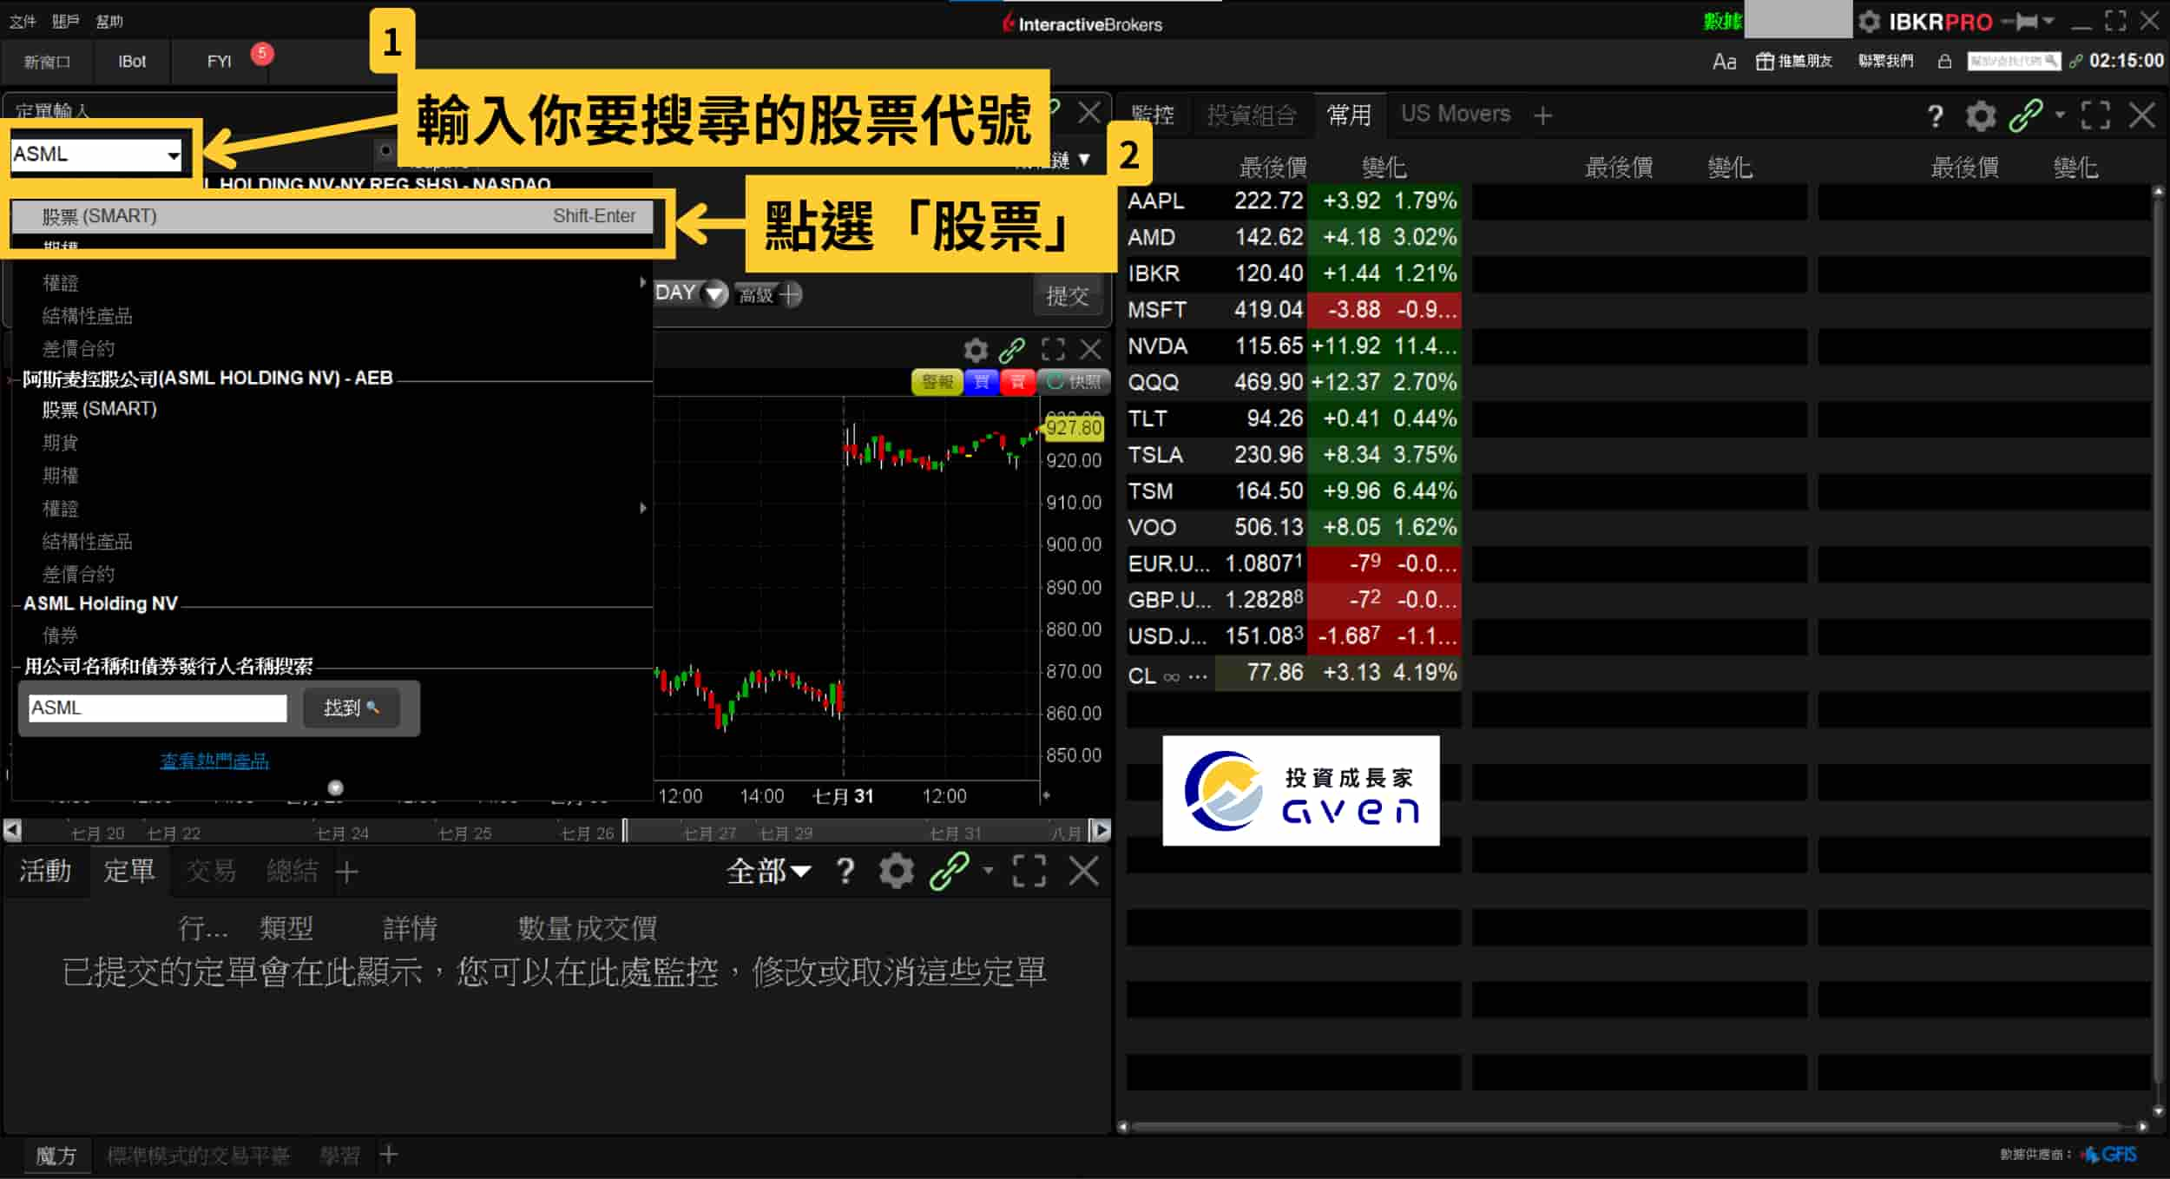
Task: Click the FYI notification badge
Action: 261,54
